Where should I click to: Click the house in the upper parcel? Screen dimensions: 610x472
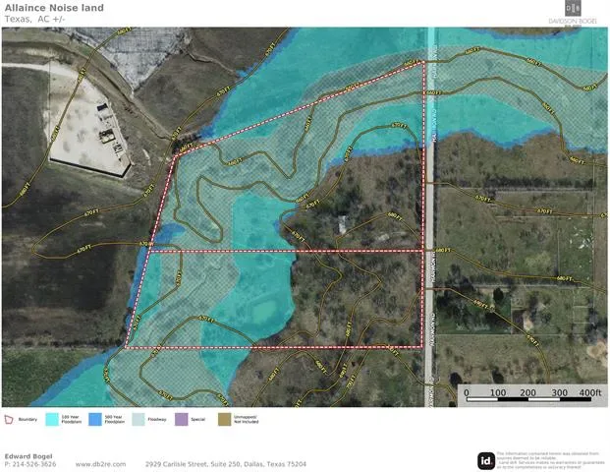click(341, 225)
